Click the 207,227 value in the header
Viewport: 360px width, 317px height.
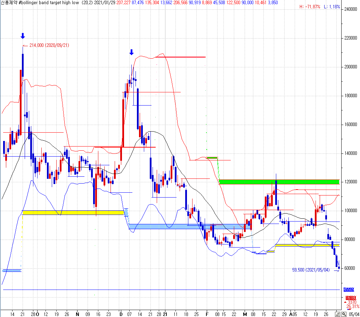pos(123,2)
